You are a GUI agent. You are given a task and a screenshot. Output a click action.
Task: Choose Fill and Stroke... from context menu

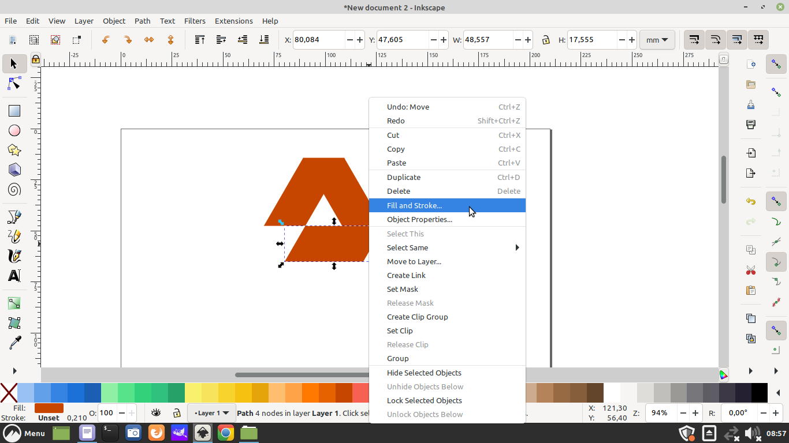coord(448,205)
